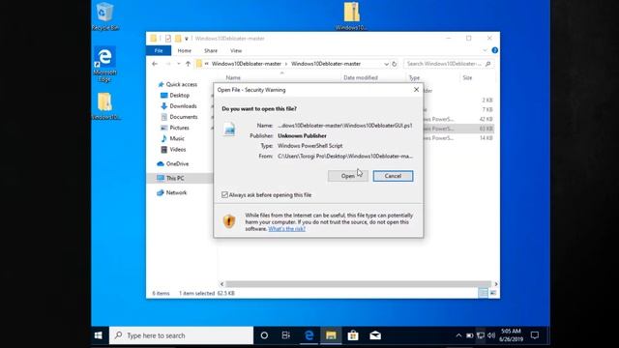Screen dimensions: 619x348
Task: Click the Explorer back arrow
Action: [x=155, y=64]
